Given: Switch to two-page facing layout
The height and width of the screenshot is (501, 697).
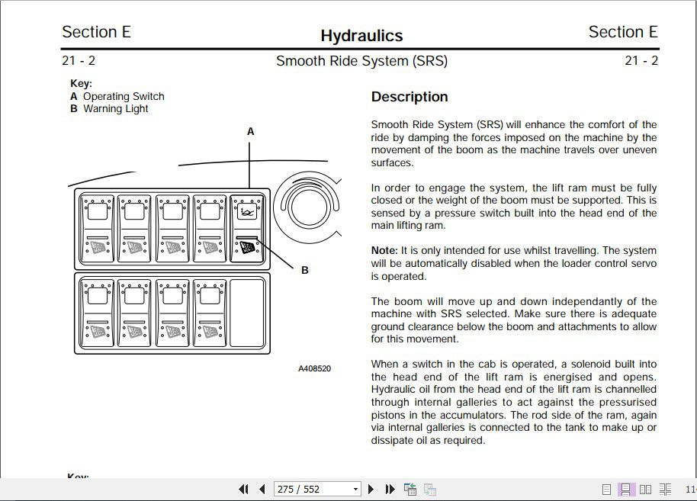Looking at the screenshot, I should point(645,490).
